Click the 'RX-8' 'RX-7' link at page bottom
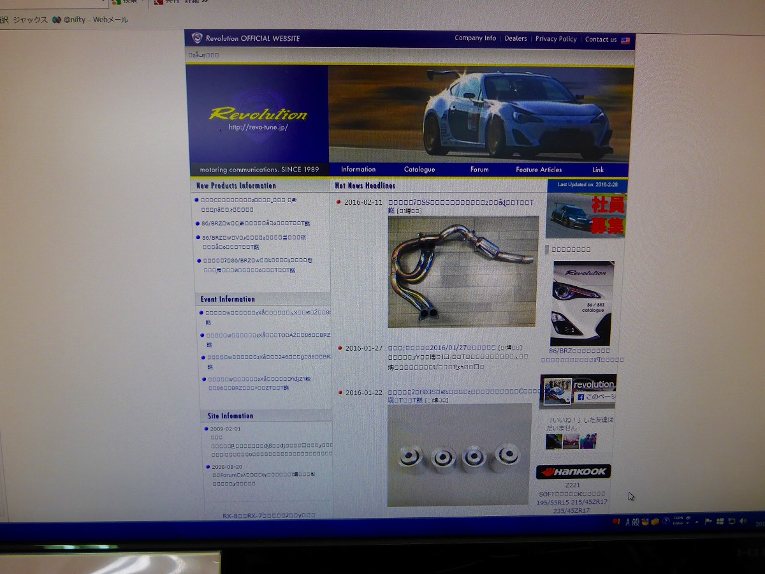 click(x=269, y=515)
